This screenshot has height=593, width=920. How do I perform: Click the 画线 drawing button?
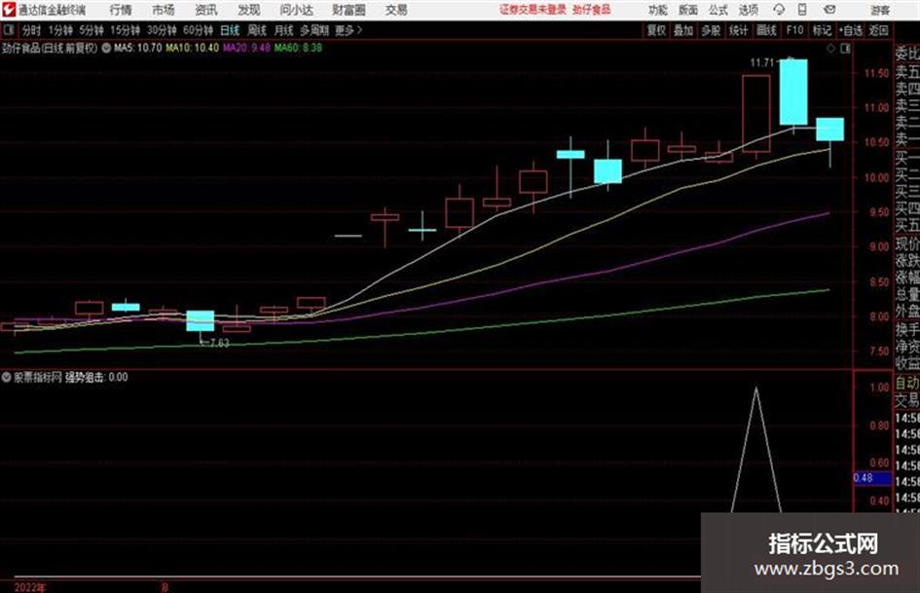tap(765, 30)
